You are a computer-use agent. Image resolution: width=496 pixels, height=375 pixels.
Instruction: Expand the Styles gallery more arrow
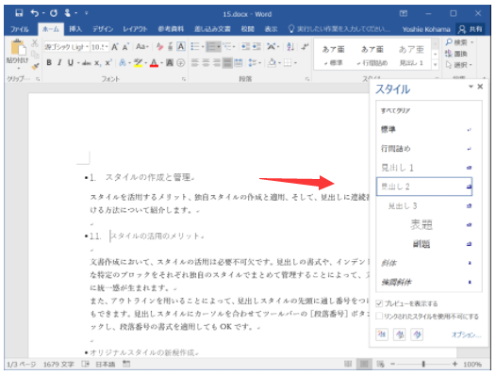coord(436,65)
